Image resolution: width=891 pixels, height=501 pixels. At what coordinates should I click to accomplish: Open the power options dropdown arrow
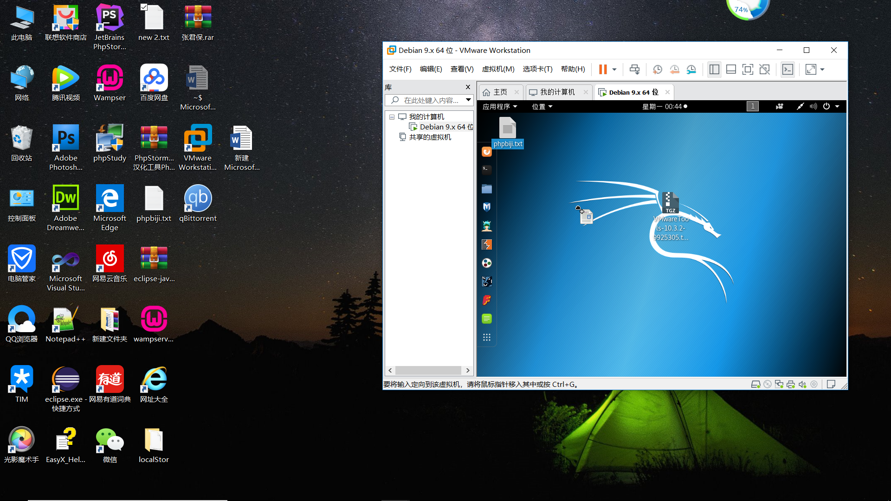[614, 70]
